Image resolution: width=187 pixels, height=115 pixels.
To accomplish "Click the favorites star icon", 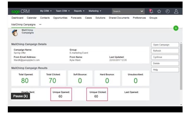I will click(x=159, y=11).
